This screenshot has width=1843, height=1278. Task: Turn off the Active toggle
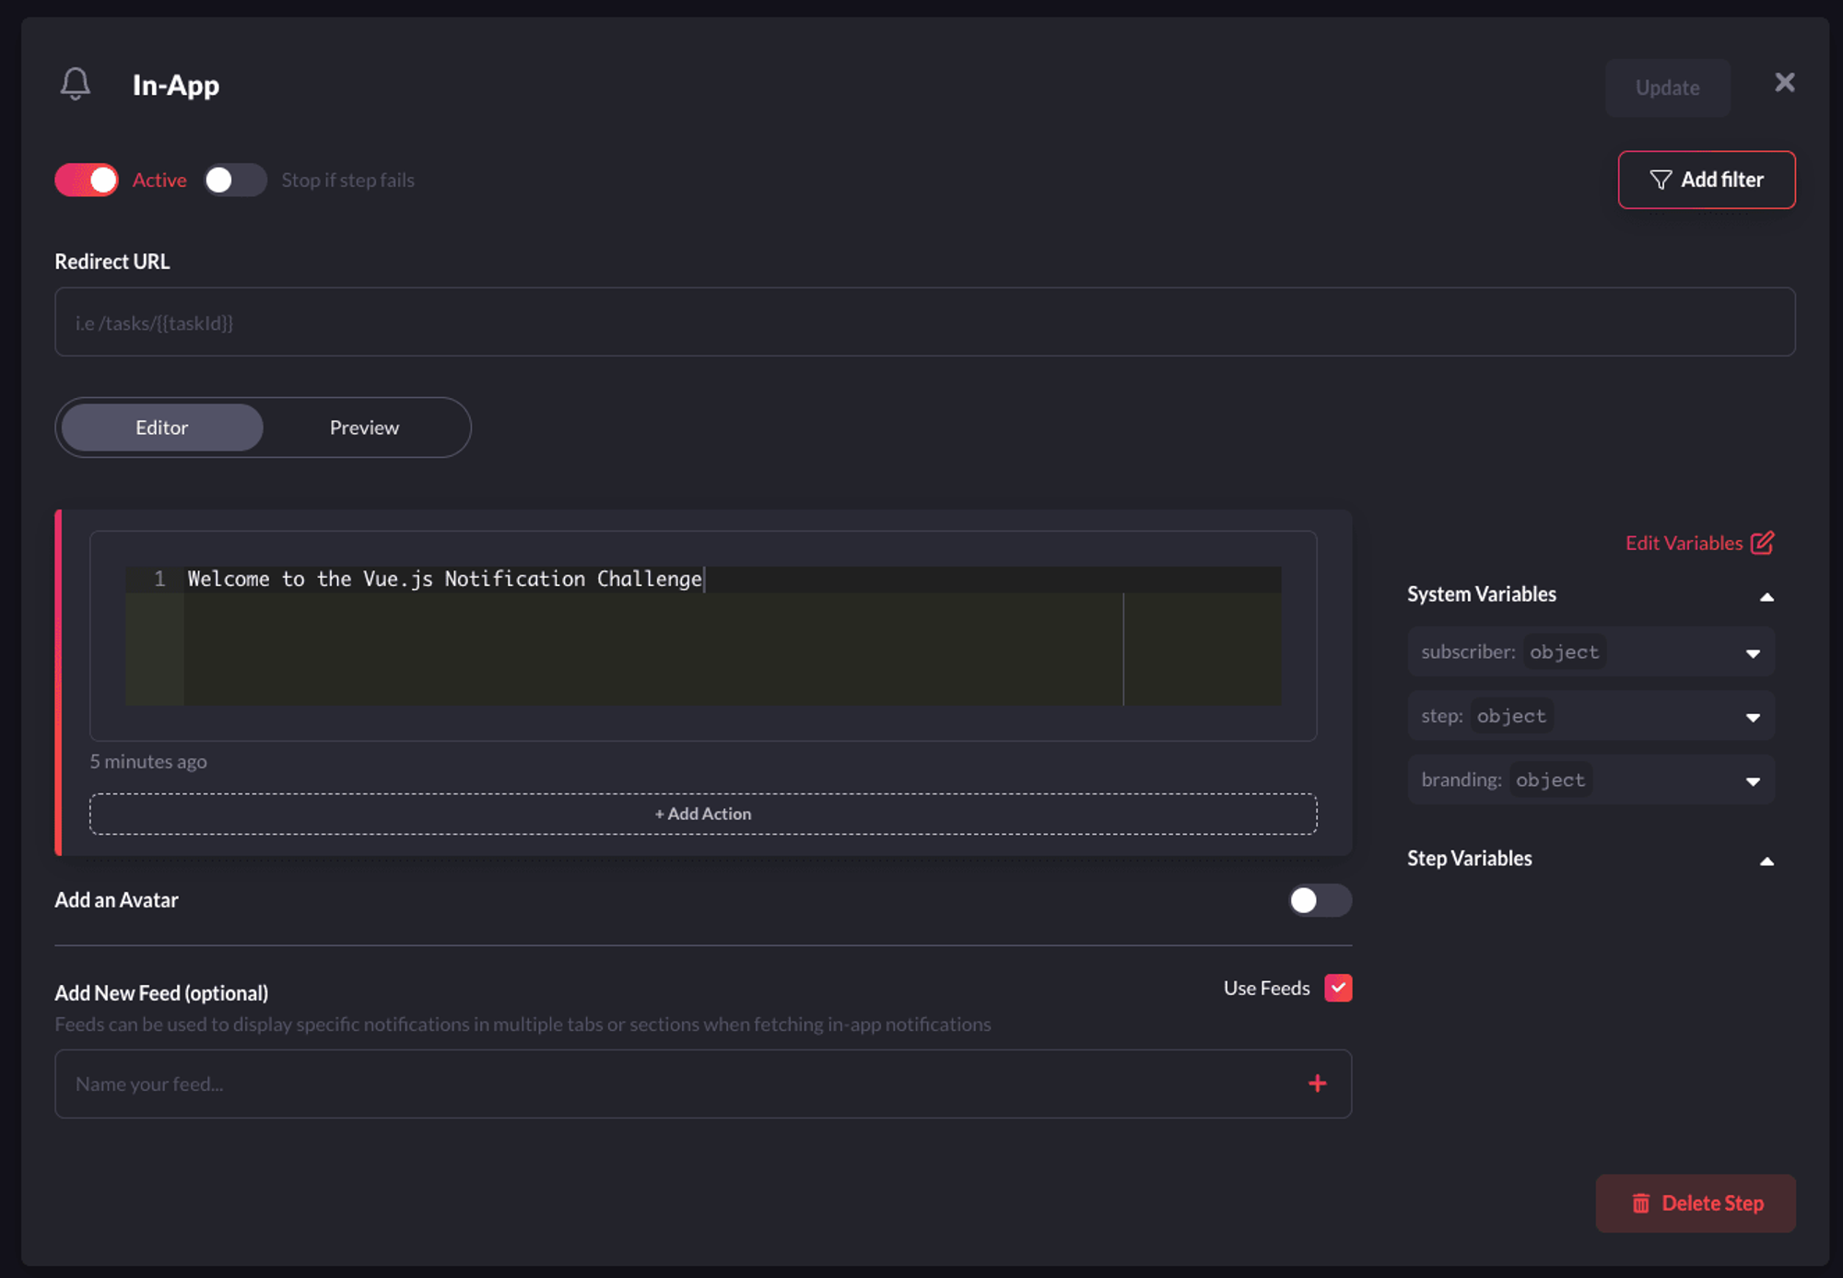[87, 180]
